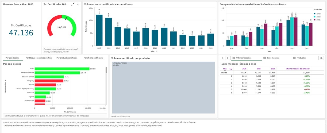This screenshot has height=133, width=327.
Task: Open the País de destino axis dropdown
Action: (x=5, y=80)
